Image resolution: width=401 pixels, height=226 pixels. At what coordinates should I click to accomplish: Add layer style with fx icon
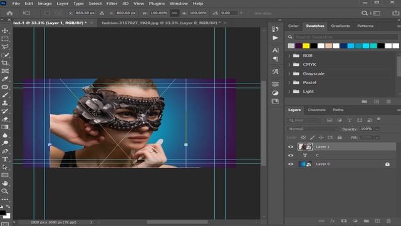click(x=333, y=221)
